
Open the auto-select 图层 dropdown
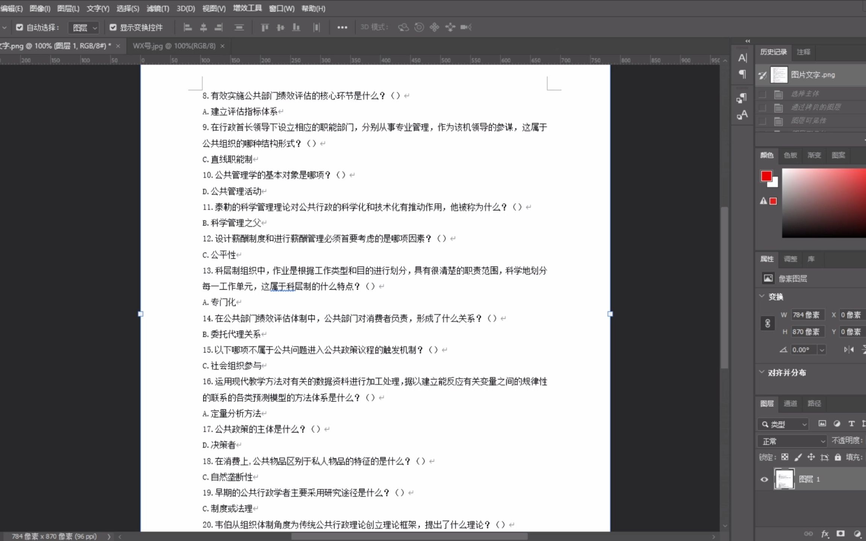(x=83, y=28)
